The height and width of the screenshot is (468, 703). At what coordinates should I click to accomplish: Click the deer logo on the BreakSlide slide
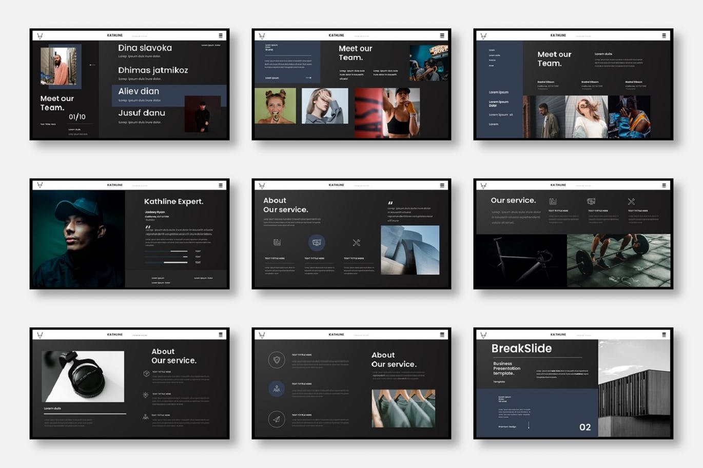coord(483,335)
